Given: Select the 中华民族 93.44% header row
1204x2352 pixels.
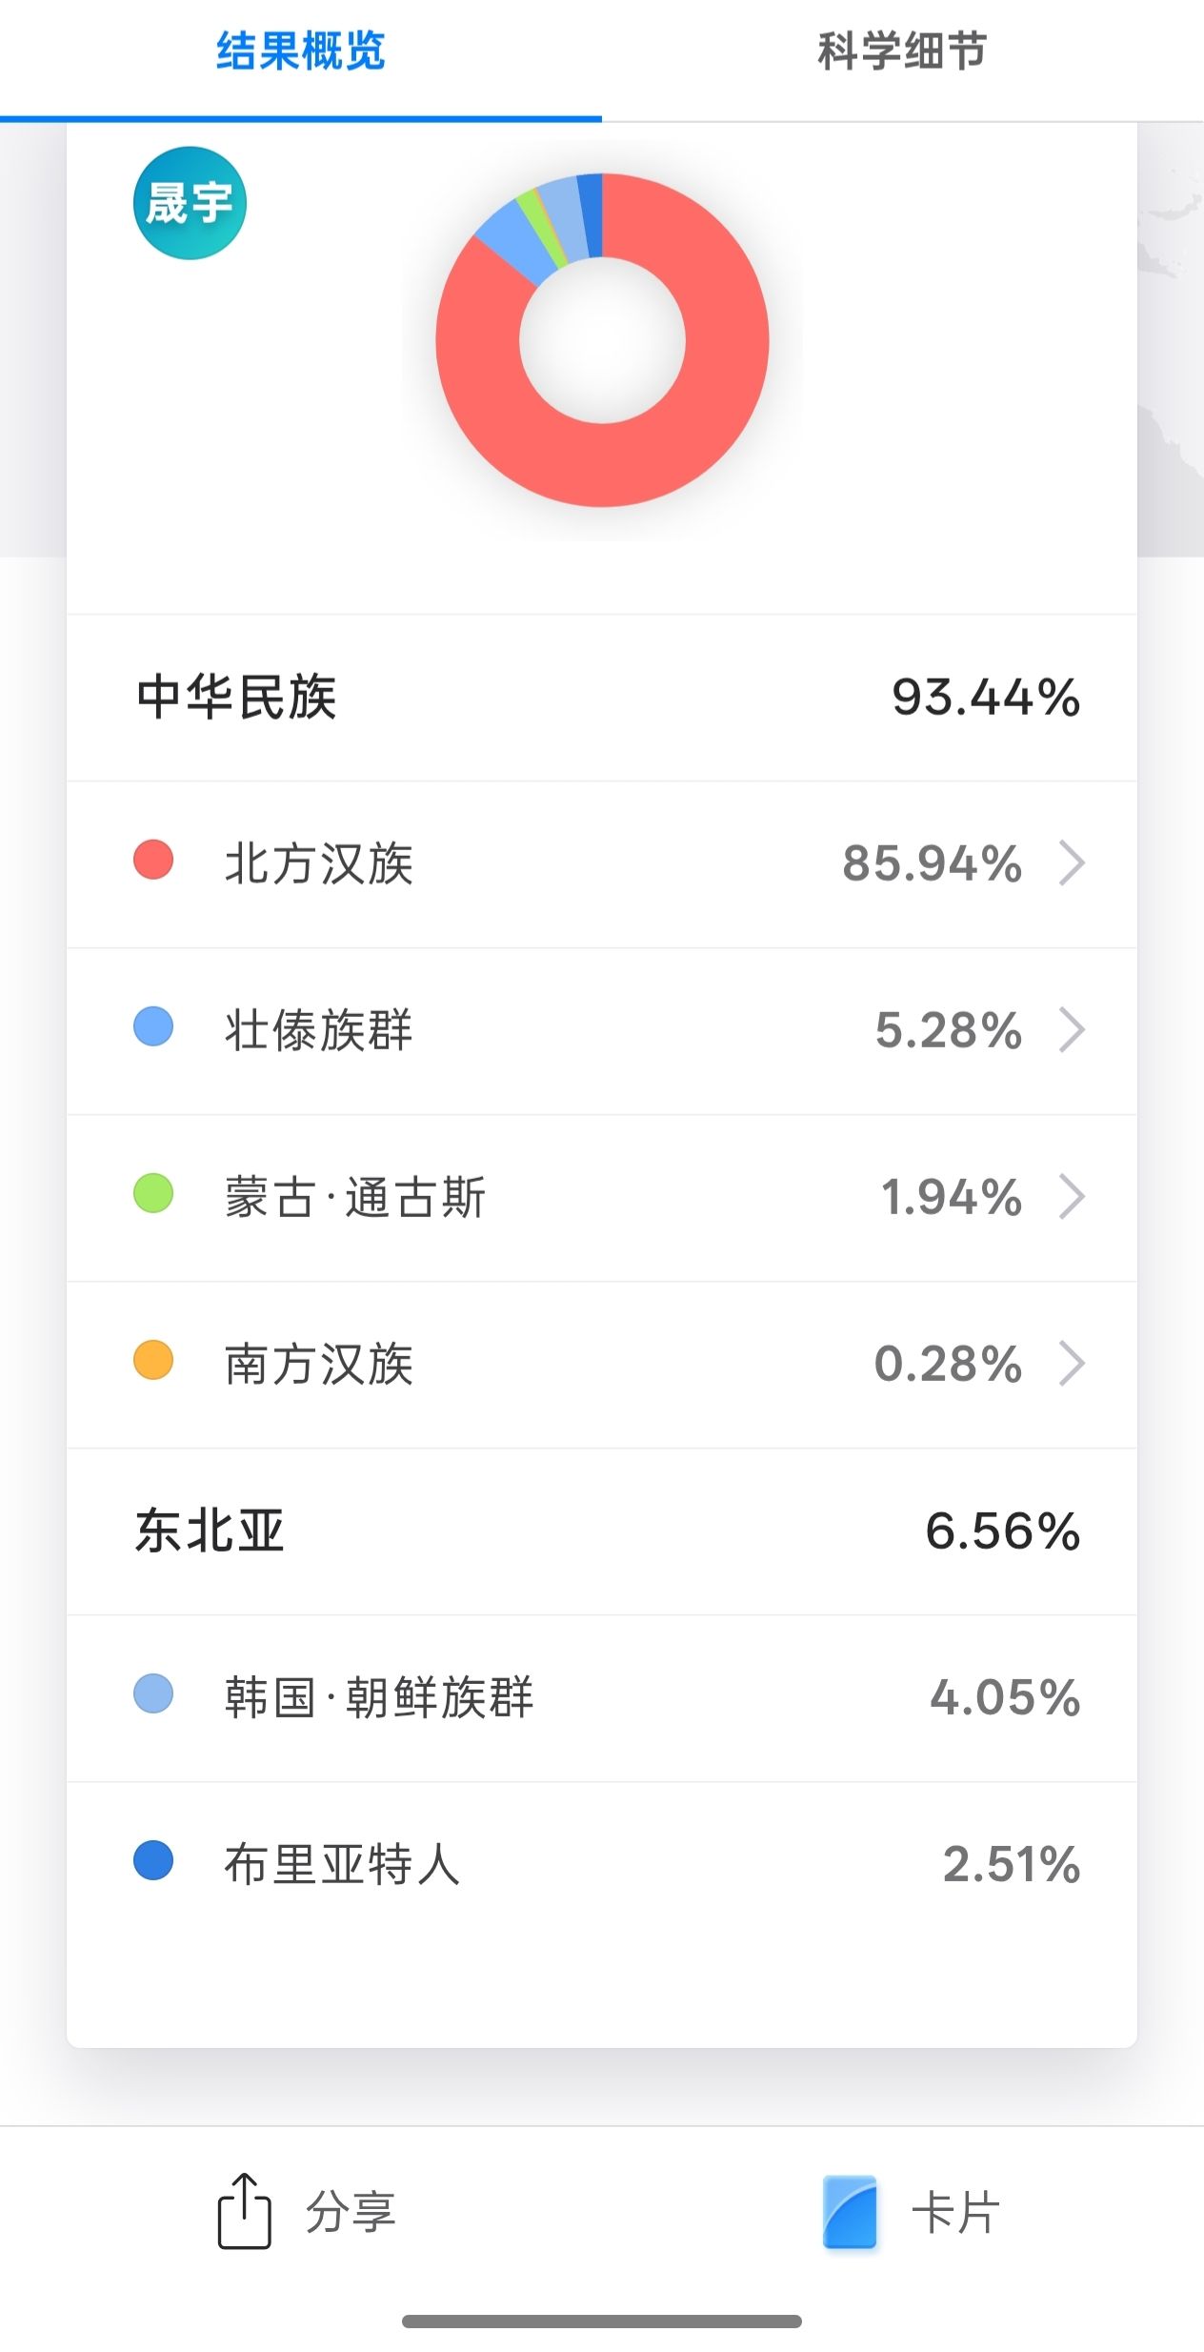Looking at the screenshot, I should [x=602, y=698].
